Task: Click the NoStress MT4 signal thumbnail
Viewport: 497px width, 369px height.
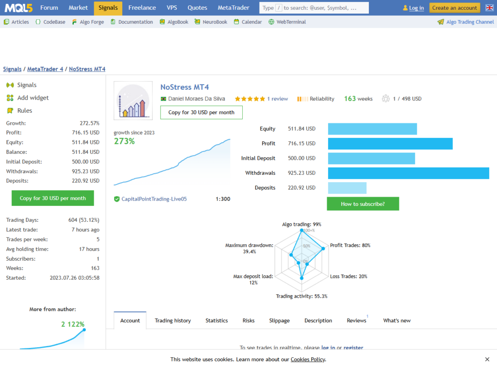Action: tap(133, 101)
